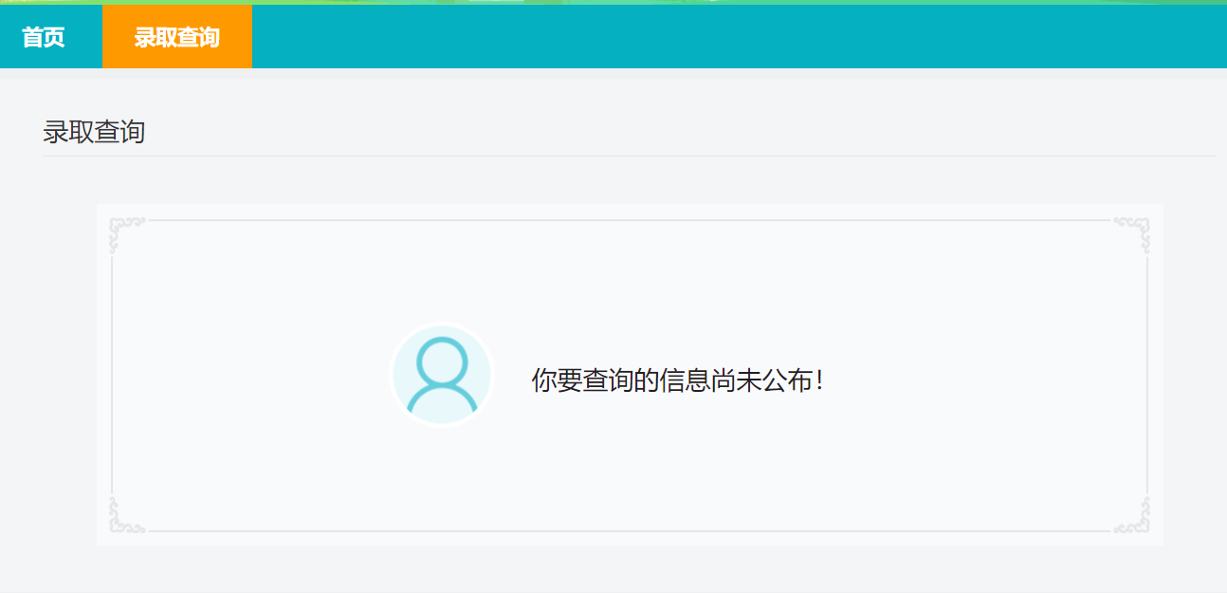Click the right border line of decorative frame

pos(1147,376)
